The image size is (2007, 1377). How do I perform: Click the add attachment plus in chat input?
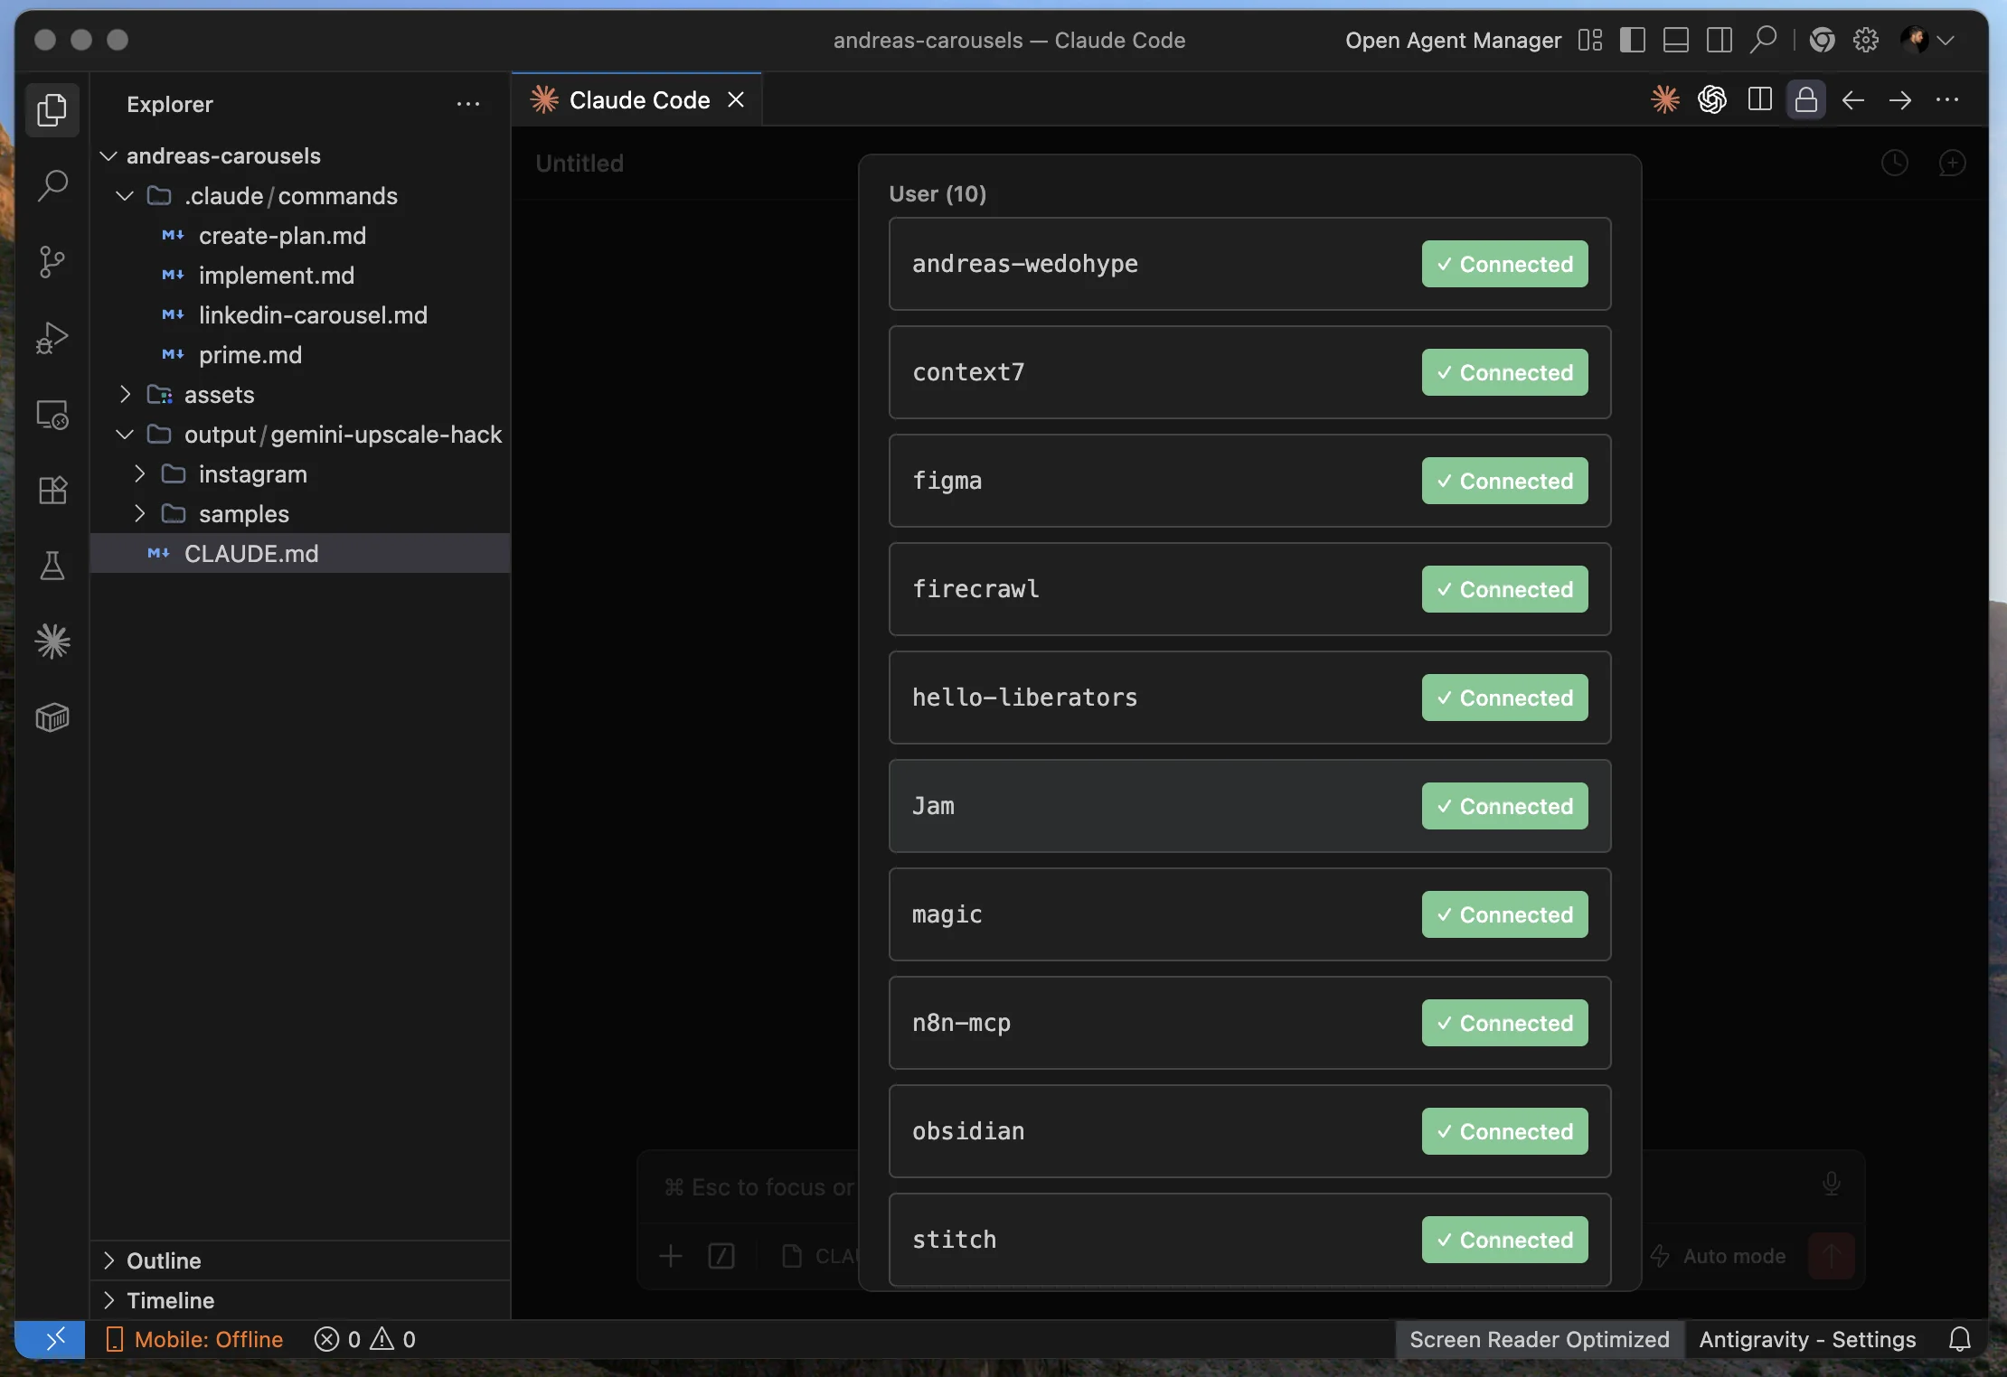[671, 1256]
